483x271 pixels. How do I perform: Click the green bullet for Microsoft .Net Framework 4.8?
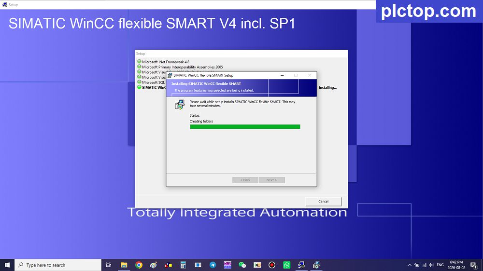coord(139,62)
